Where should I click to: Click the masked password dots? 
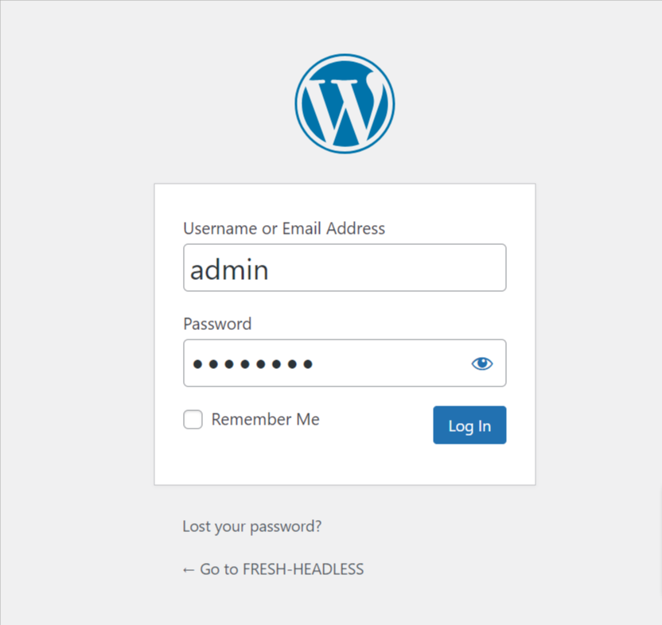point(252,364)
